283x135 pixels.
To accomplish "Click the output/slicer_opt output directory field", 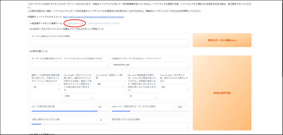I will pos(150,64).
